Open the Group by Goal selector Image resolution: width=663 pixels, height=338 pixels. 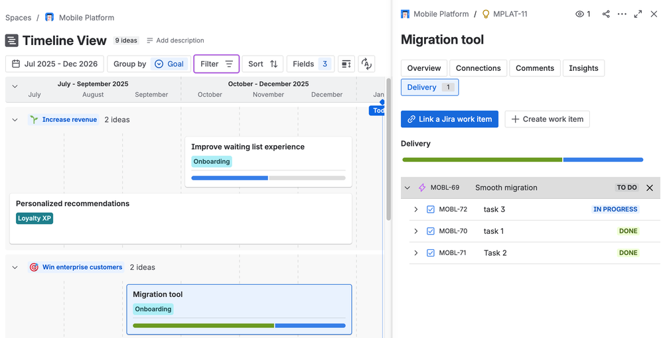coord(149,64)
